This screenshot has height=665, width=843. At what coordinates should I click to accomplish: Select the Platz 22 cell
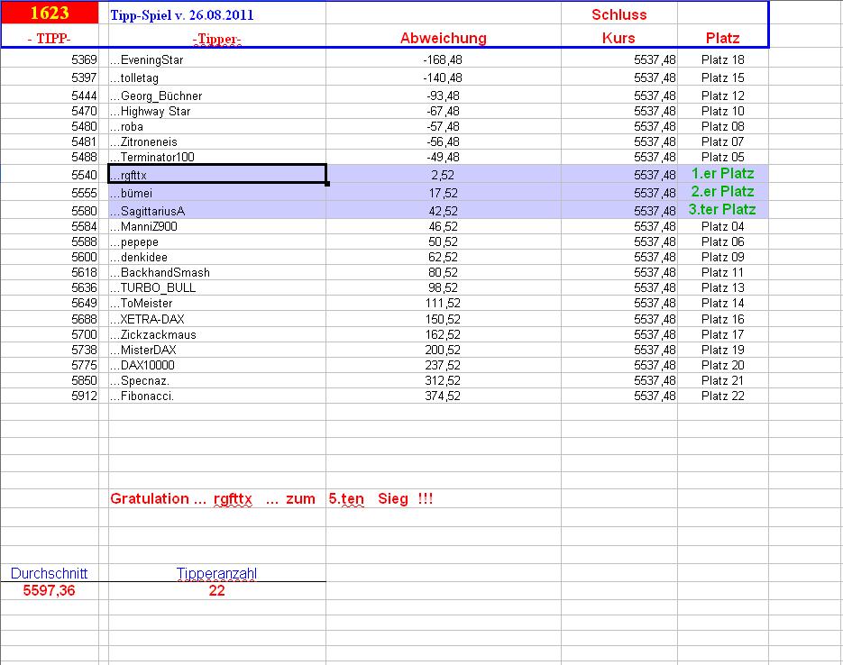tap(722, 396)
